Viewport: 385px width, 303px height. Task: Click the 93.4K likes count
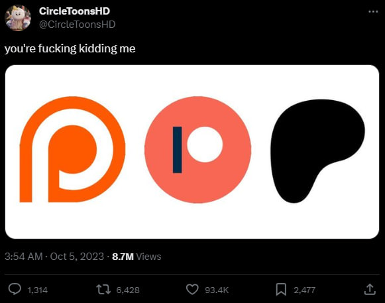[217, 290]
